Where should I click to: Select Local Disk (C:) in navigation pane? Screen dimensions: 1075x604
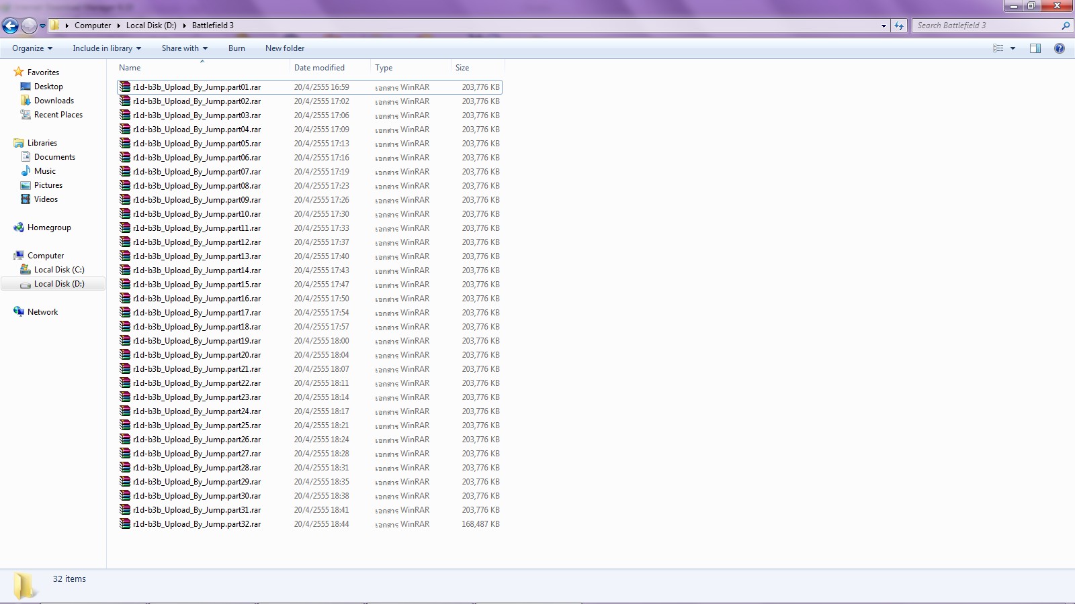(59, 270)
